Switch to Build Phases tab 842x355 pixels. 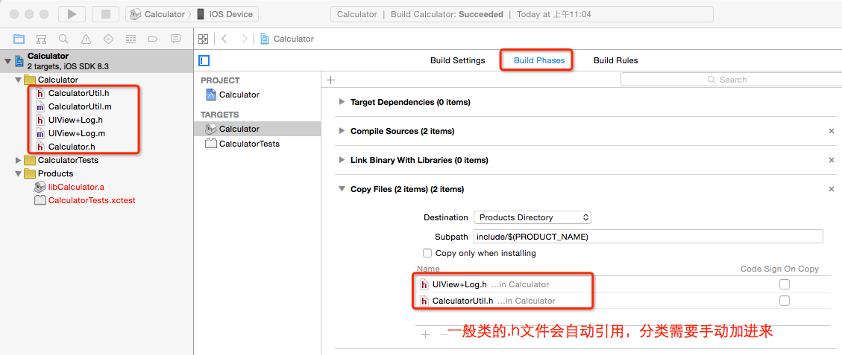tap(539, 60)
